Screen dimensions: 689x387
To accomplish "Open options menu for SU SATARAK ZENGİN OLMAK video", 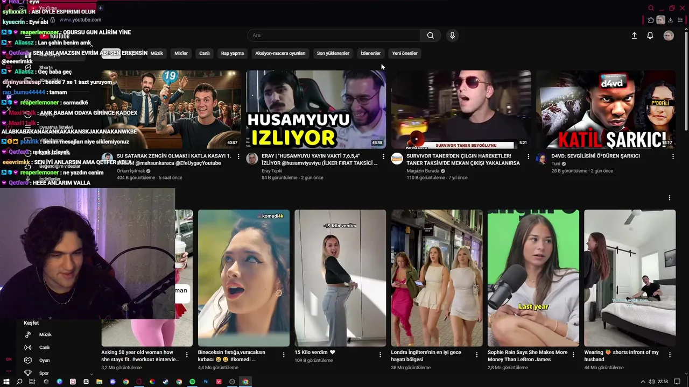I will click(238, 156).
